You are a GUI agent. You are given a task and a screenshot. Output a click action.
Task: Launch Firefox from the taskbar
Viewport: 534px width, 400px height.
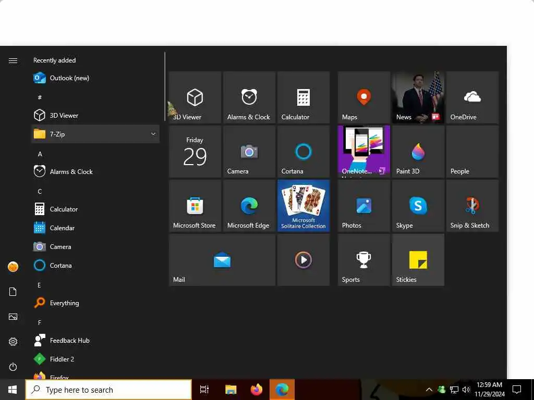tap(257, 390)
